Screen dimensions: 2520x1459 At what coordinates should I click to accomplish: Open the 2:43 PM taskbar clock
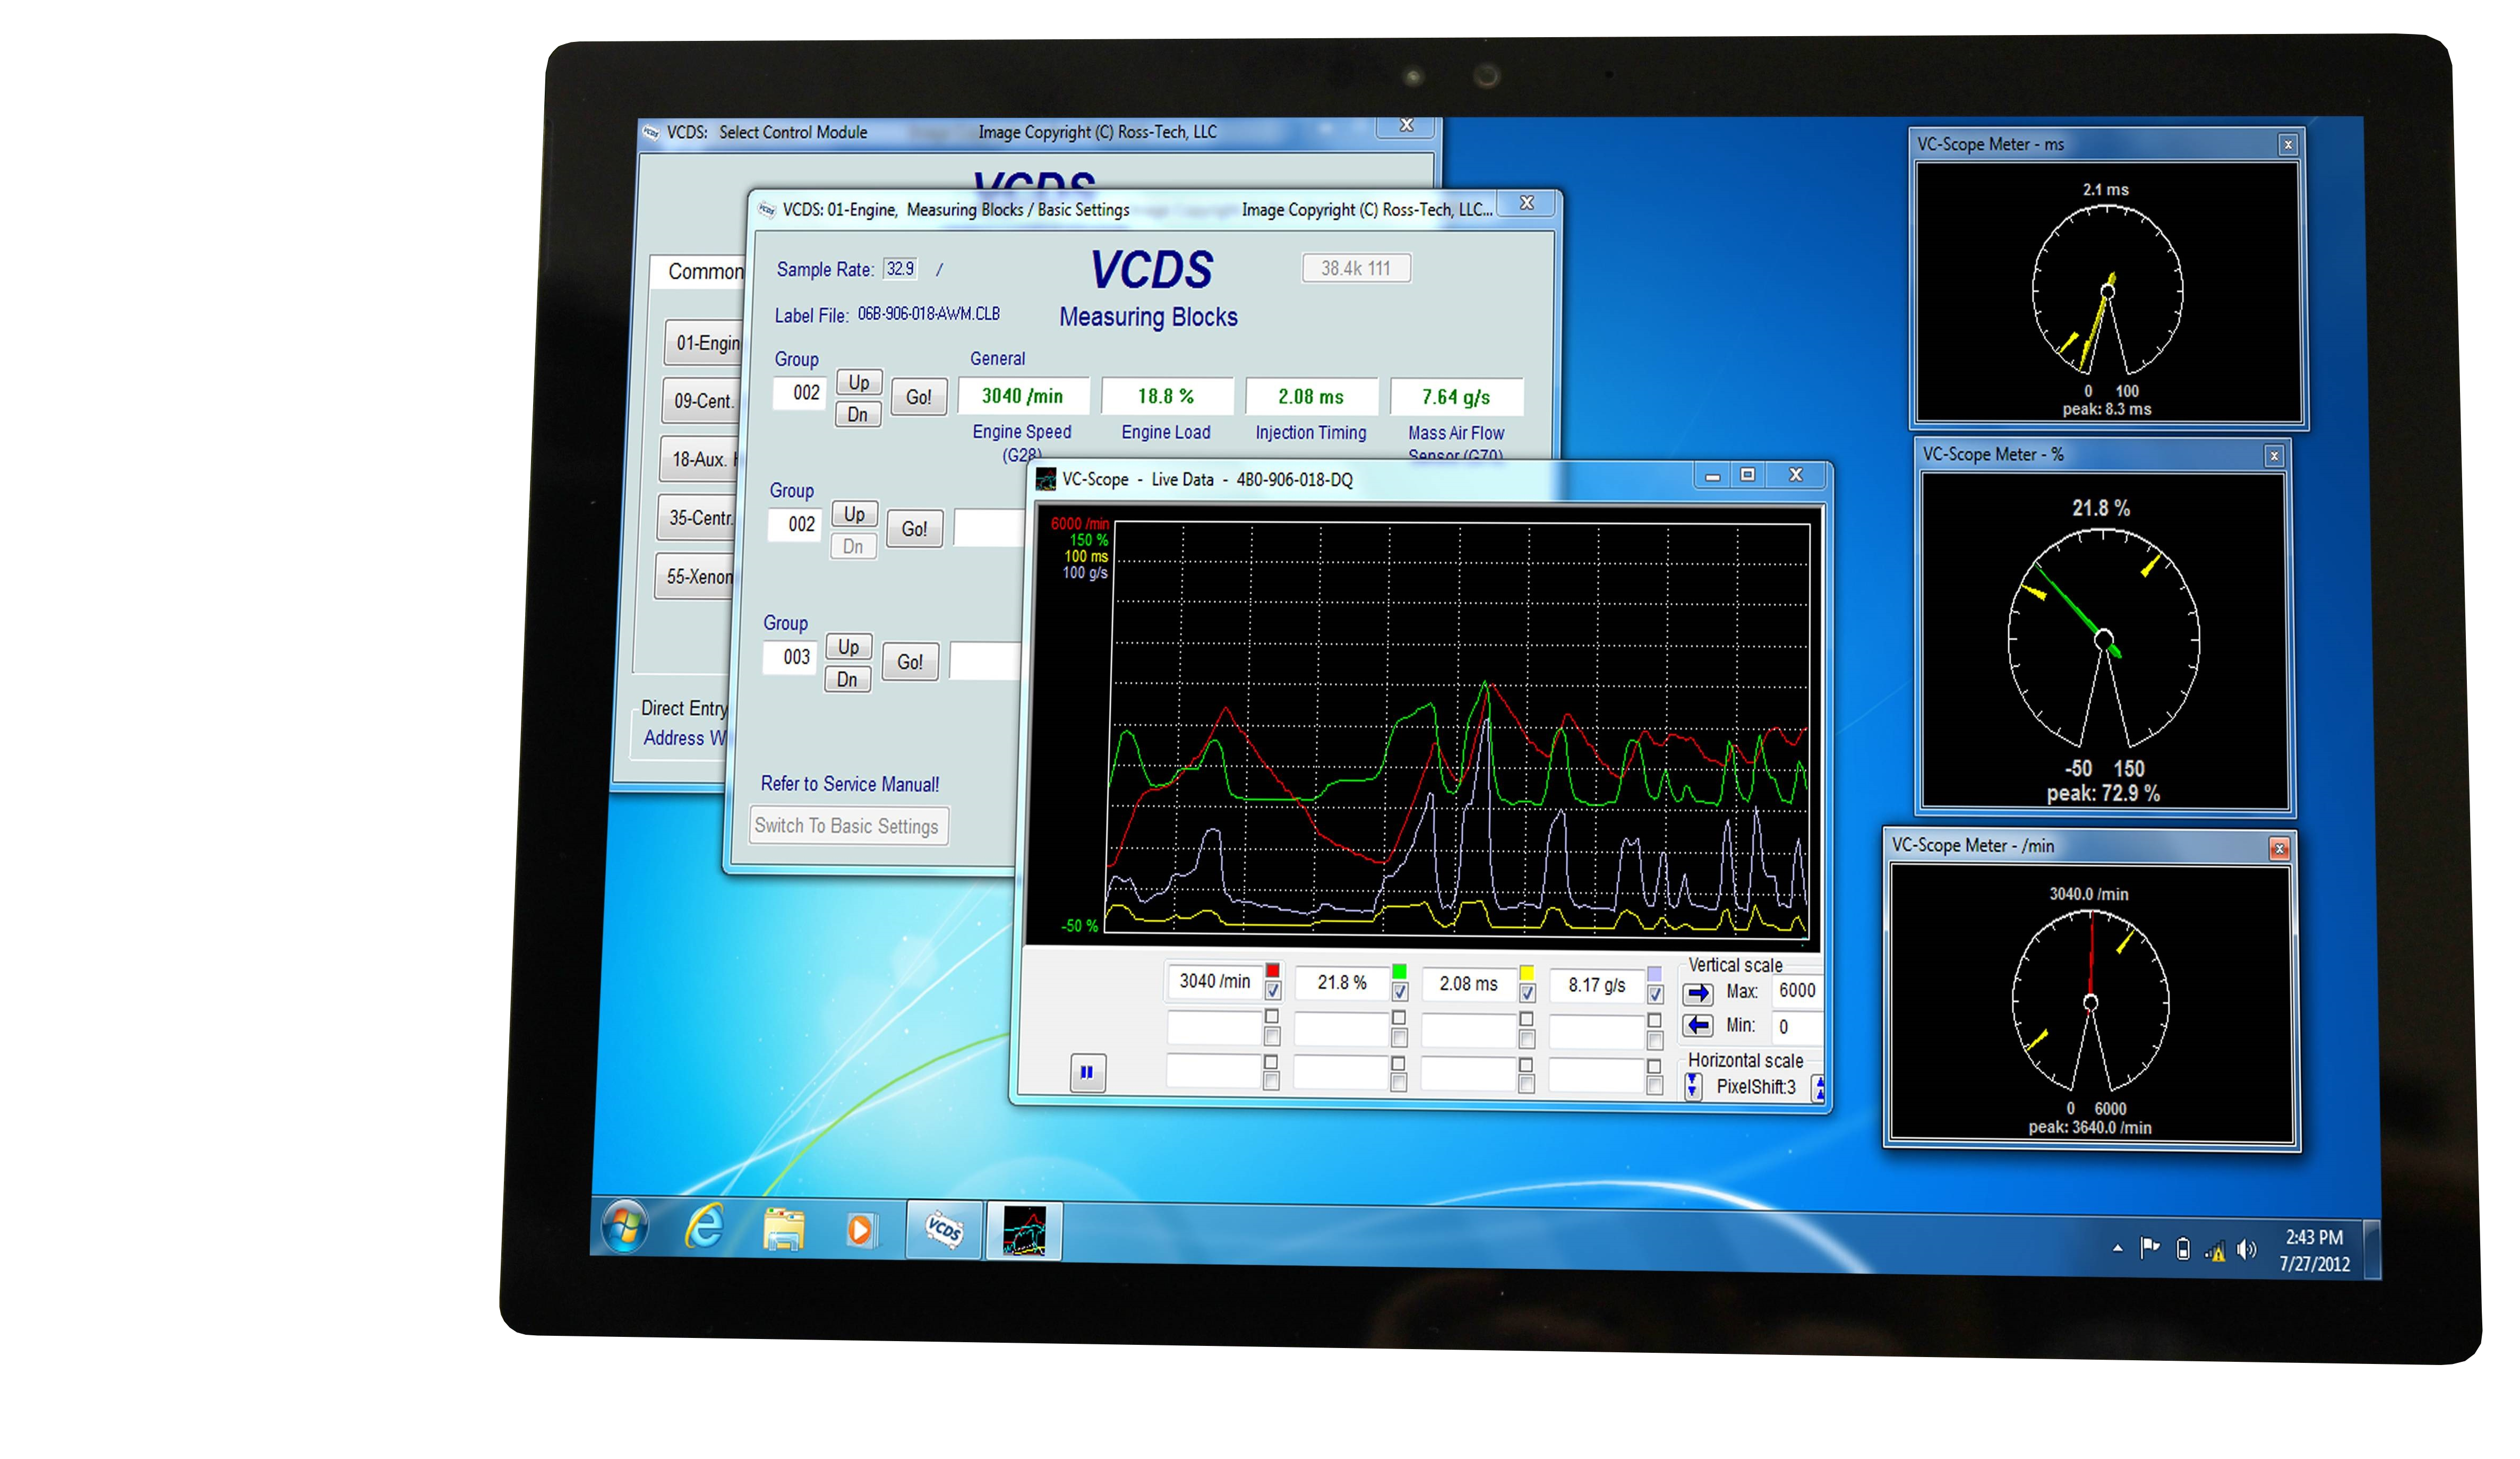pyautogui.click(x=2314, y=1250)
